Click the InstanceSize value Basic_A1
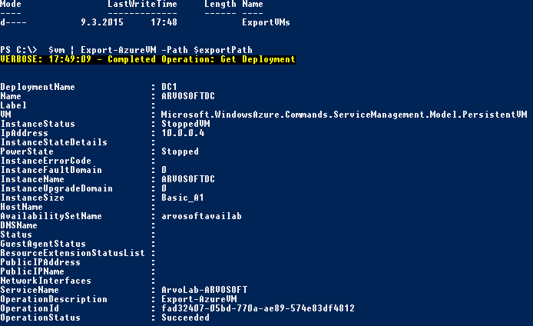This screenshot has height=326, width=533. point(182,198)
